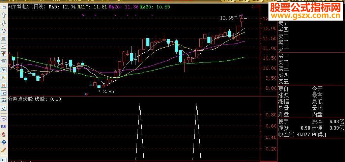Click the 今开 label in quote panel
The image size is (345, 162).
tap(317, 89)
